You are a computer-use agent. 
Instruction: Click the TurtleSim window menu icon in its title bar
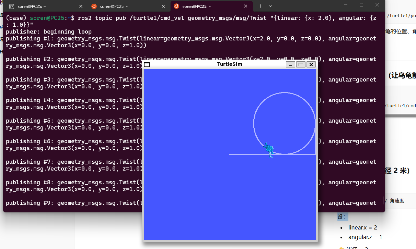[147, 64]
